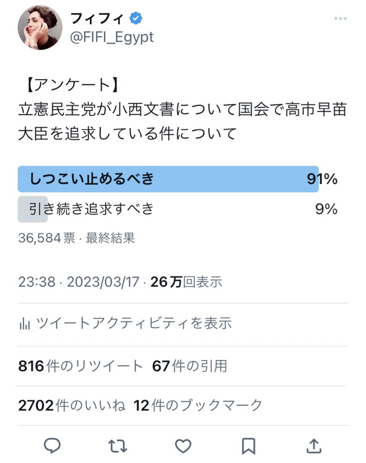Click the tweet activity bar chart icon

[x=25, y=323]
